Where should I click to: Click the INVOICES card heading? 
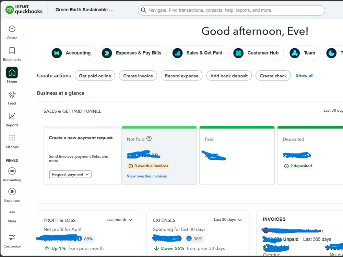coord(274,219)
